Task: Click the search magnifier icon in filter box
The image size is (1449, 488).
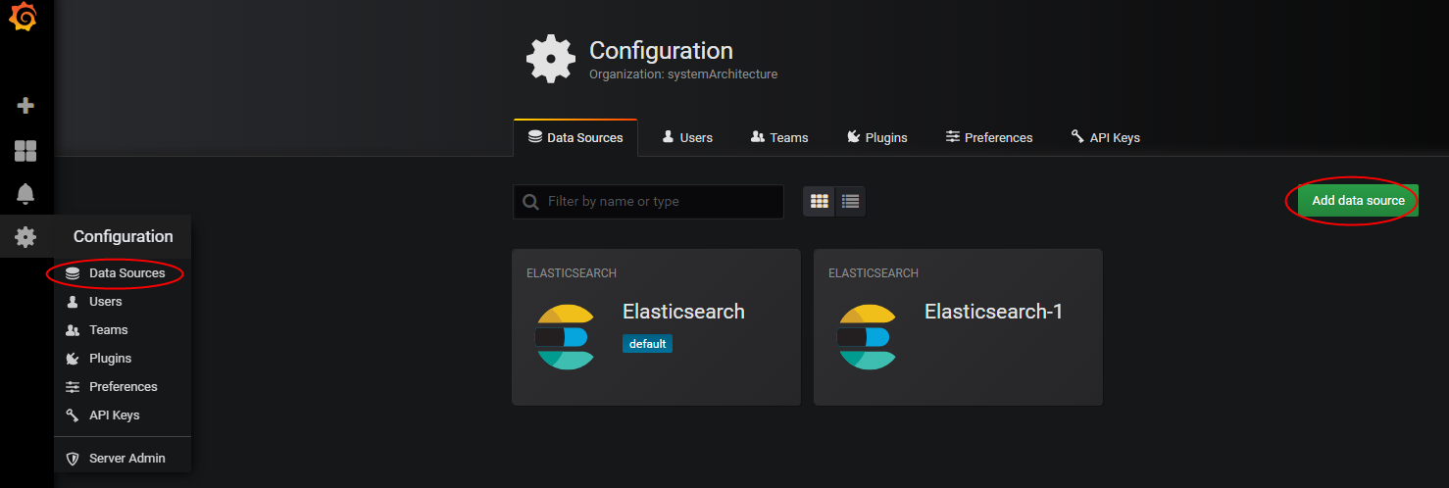Action: [530, 202]
